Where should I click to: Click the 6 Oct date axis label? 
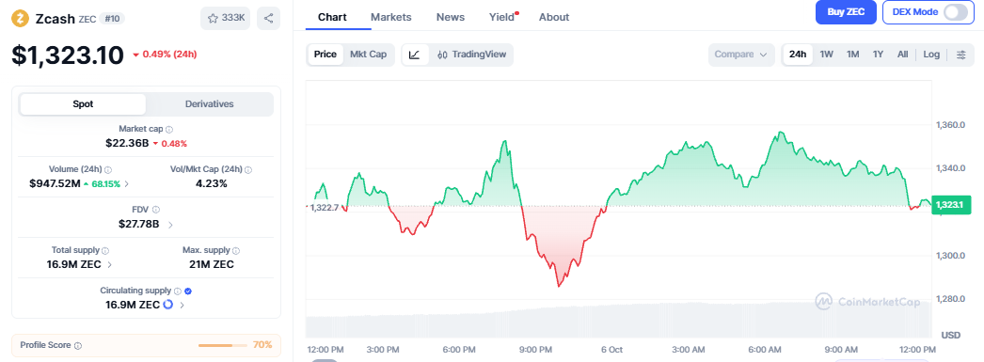(x=611, y=349)
